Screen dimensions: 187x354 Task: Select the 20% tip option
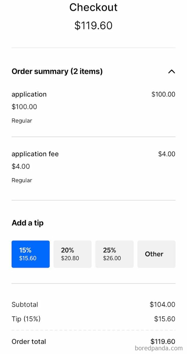click(72, 254)
